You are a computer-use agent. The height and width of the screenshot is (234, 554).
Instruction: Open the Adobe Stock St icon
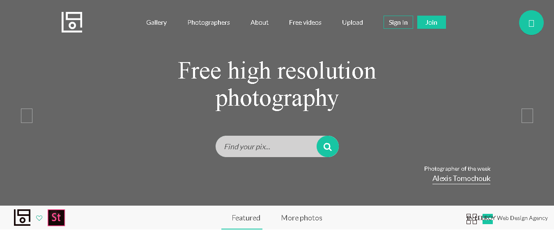tap(56, 218)
